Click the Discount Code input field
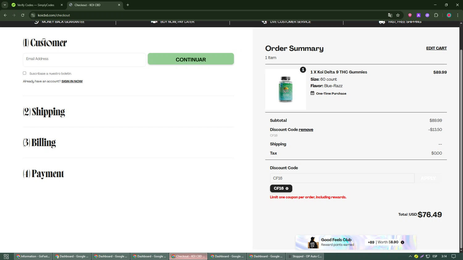The image size is (463, 260). (x=342, y=178)
